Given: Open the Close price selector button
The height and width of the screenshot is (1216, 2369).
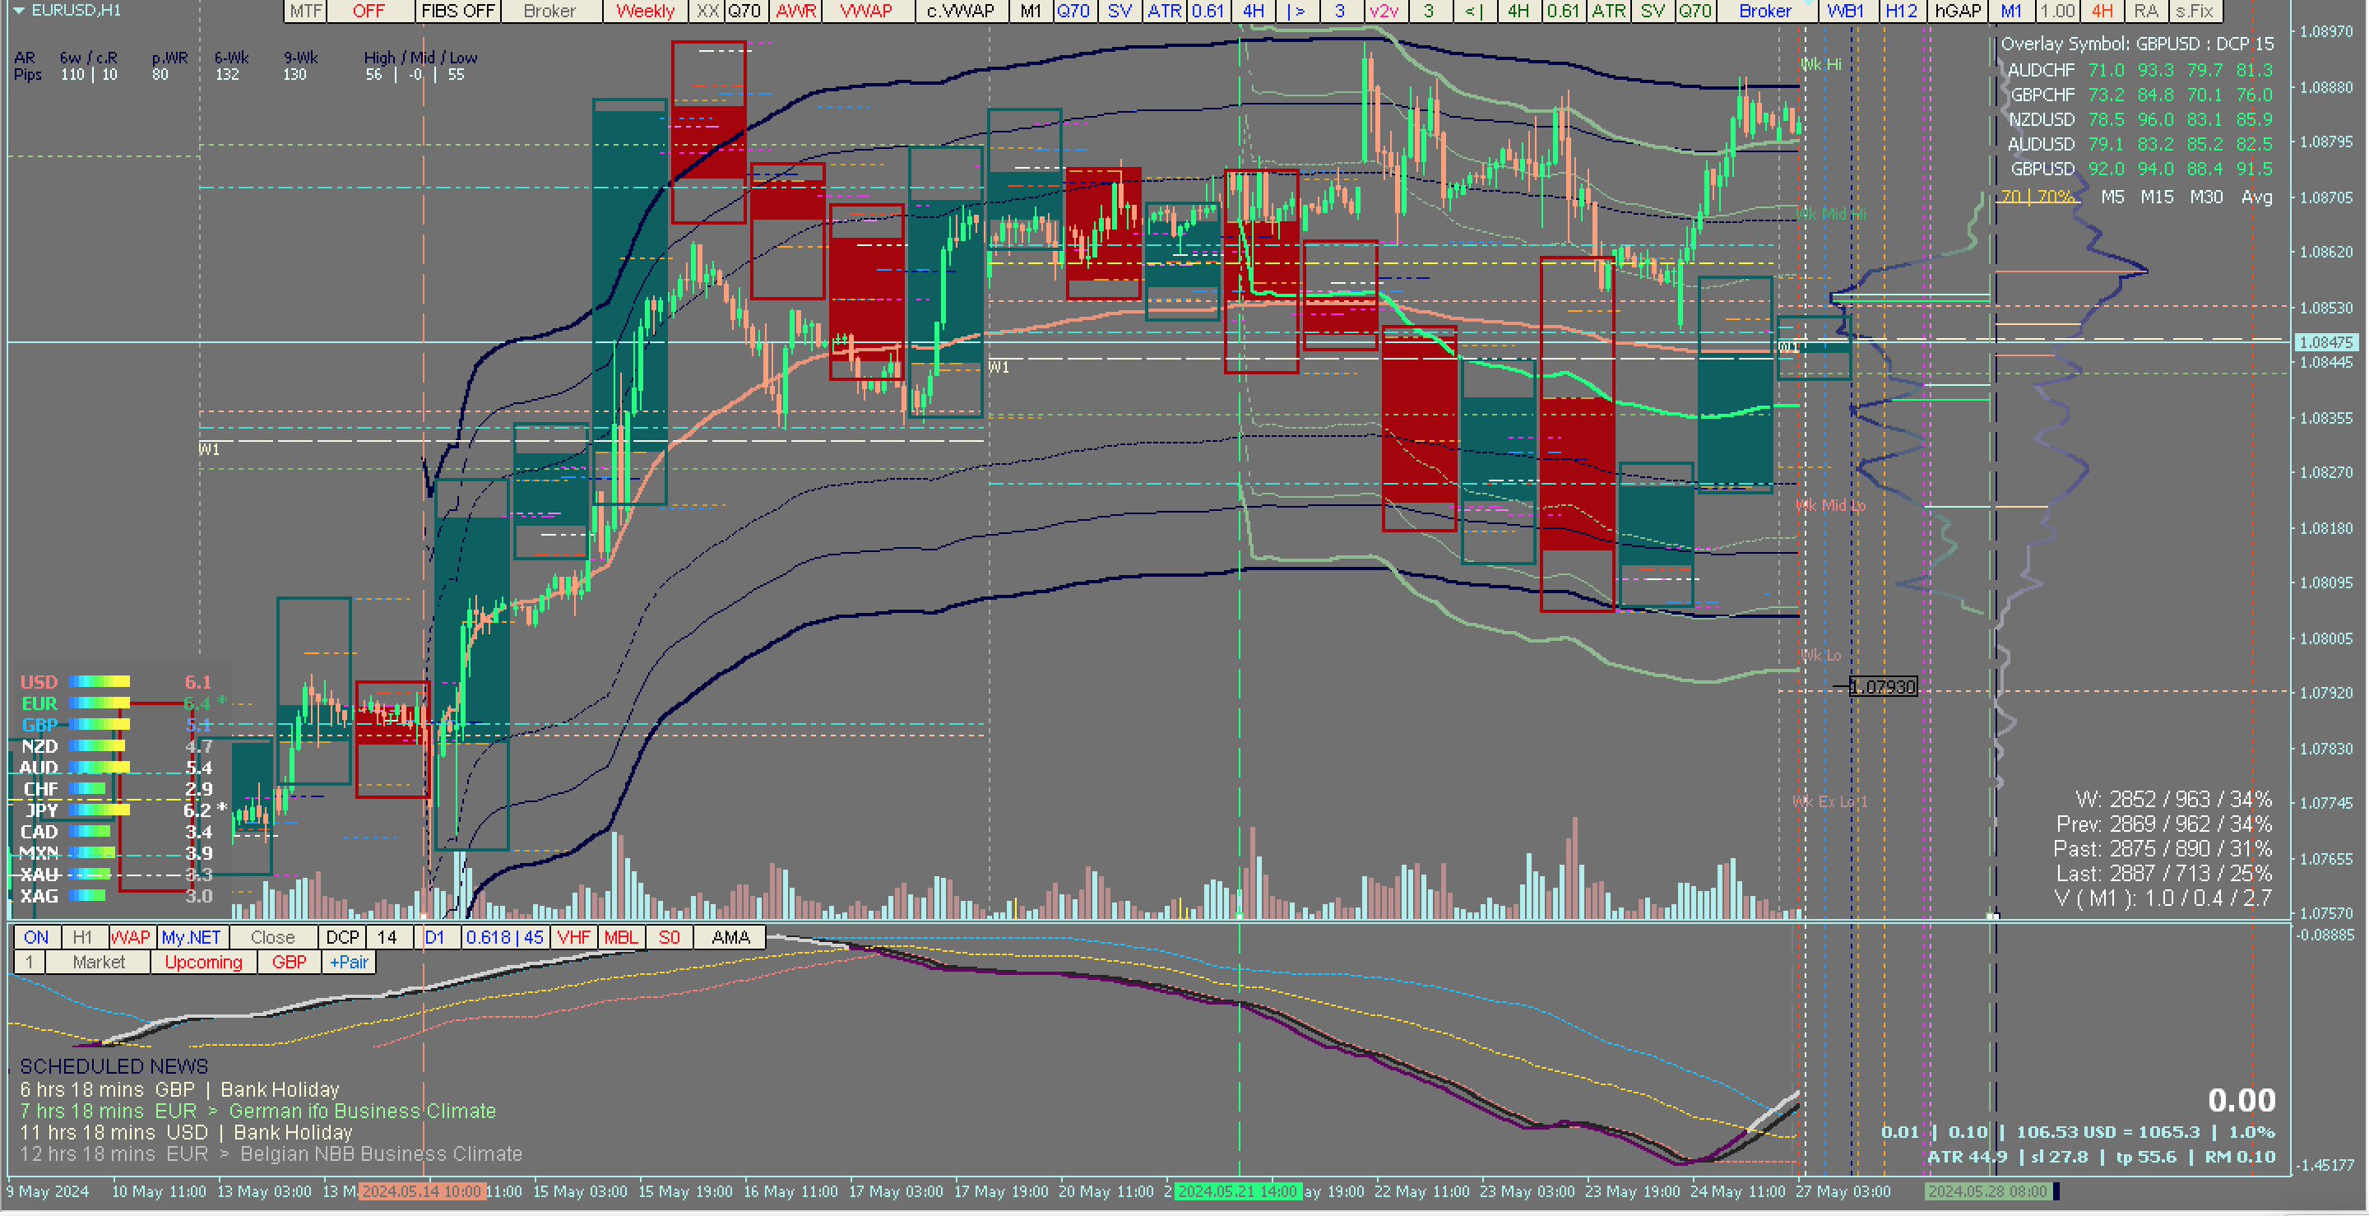Looking at the screenshot, I should point(272,937).
